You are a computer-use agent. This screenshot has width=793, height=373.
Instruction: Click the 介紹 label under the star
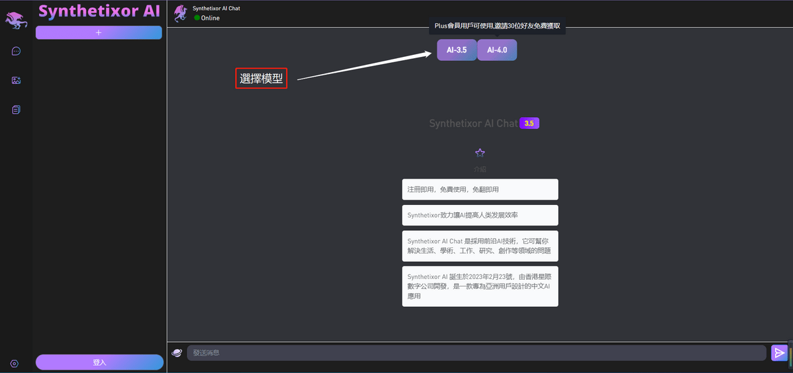(x=480, y=169)
